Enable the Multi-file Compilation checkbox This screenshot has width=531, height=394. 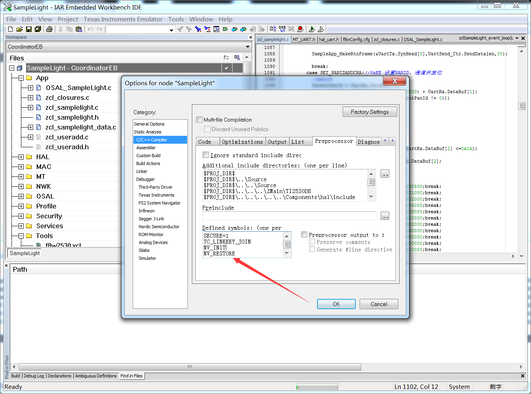coord(199,120)
